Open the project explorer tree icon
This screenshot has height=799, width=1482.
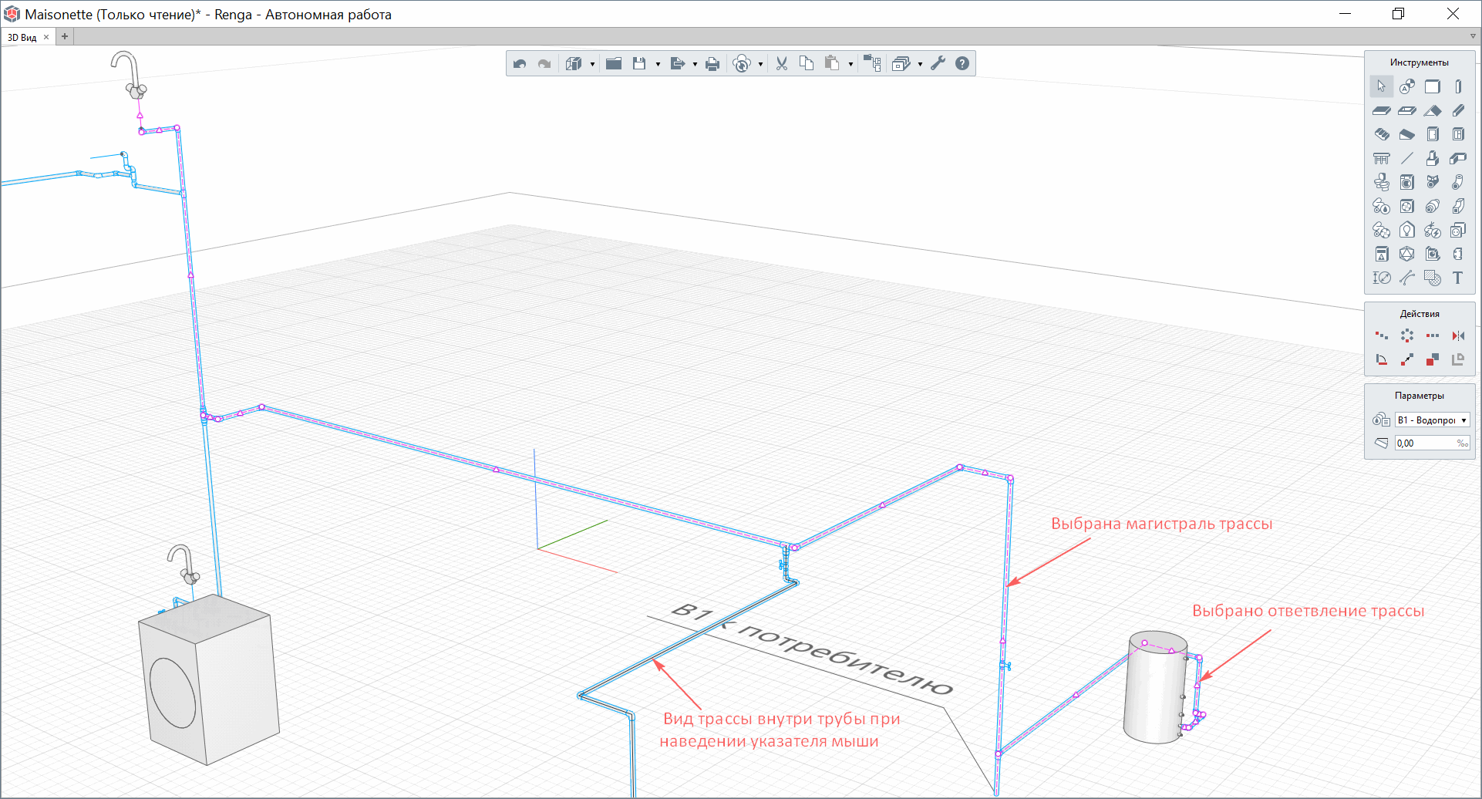(872, 64)
